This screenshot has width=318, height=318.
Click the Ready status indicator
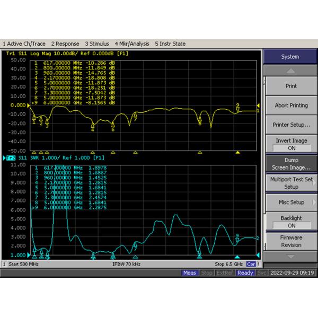[245, 273]
